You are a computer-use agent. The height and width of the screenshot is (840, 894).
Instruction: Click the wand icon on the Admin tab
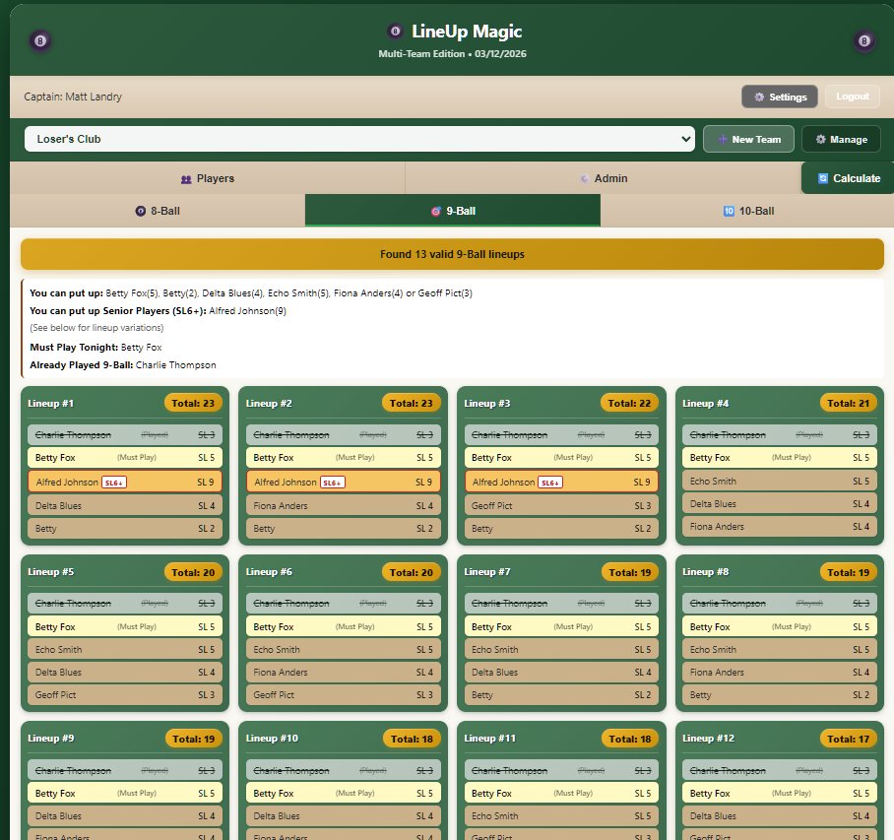coord(583,178)
